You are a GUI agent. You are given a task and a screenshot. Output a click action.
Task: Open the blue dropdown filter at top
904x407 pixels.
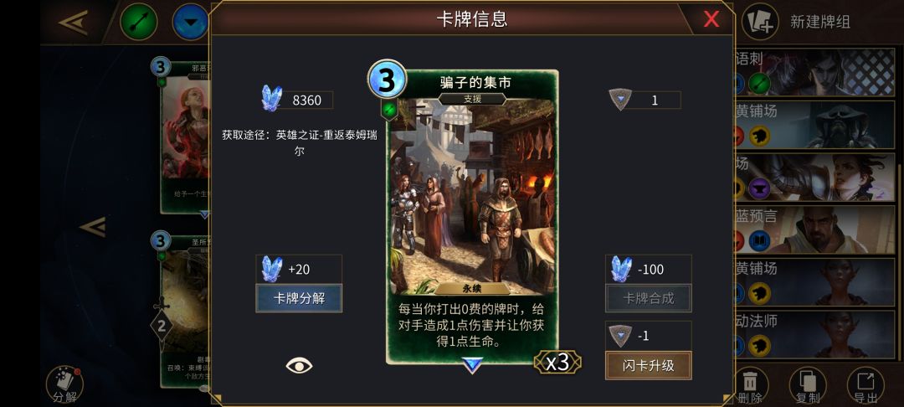190,23
